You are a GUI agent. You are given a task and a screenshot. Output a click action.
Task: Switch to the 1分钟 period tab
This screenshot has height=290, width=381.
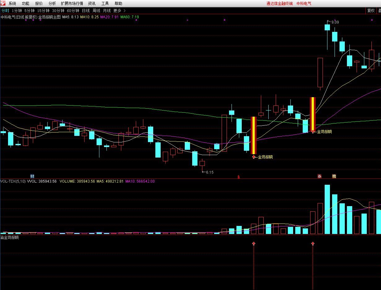point(17,11)
